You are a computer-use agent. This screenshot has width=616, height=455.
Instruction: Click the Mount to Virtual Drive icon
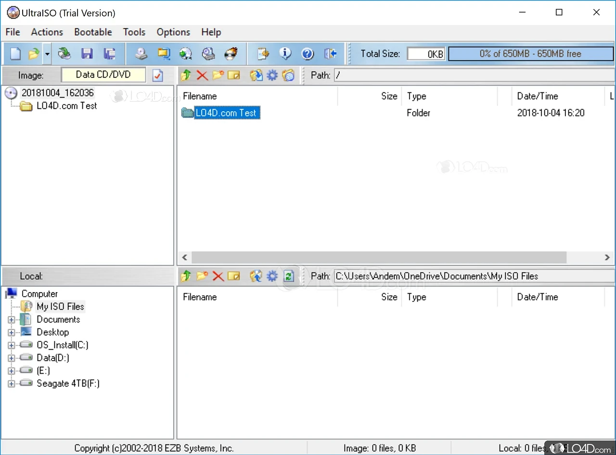pyautogui.click(x=208, y=53)
